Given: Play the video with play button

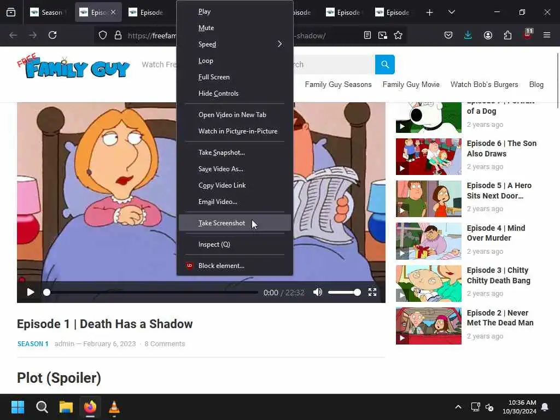Looking at the screenshot, I should point(31,292).
